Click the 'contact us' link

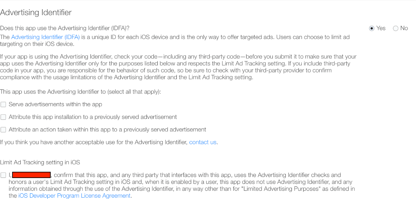(202, 142)
